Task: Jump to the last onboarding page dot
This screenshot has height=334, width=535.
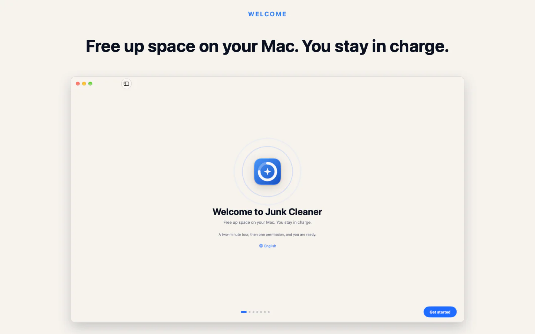Action: point(269,312)
